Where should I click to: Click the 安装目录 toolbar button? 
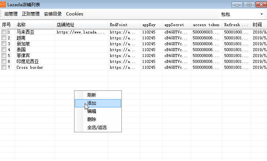(53, 14)
